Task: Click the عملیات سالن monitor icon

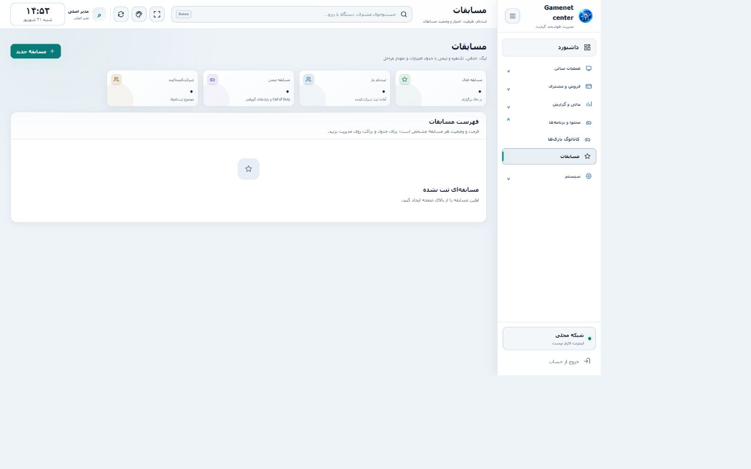Action: click(x=589, y=68)
